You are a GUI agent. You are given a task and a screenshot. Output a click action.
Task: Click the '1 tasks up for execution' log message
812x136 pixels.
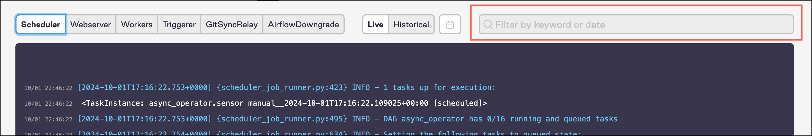[439, 87]
